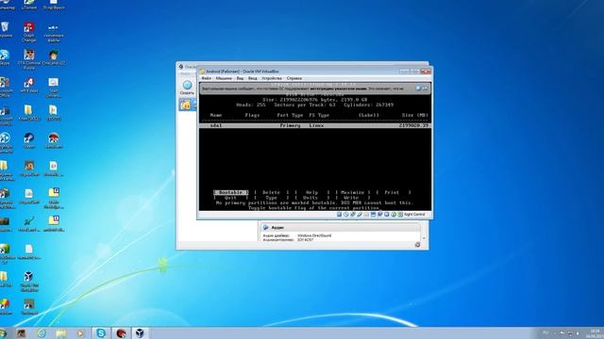This screenshot has height=339, width=604.
Task: Select the Help option in cfdisk
Action: point(312,192)
